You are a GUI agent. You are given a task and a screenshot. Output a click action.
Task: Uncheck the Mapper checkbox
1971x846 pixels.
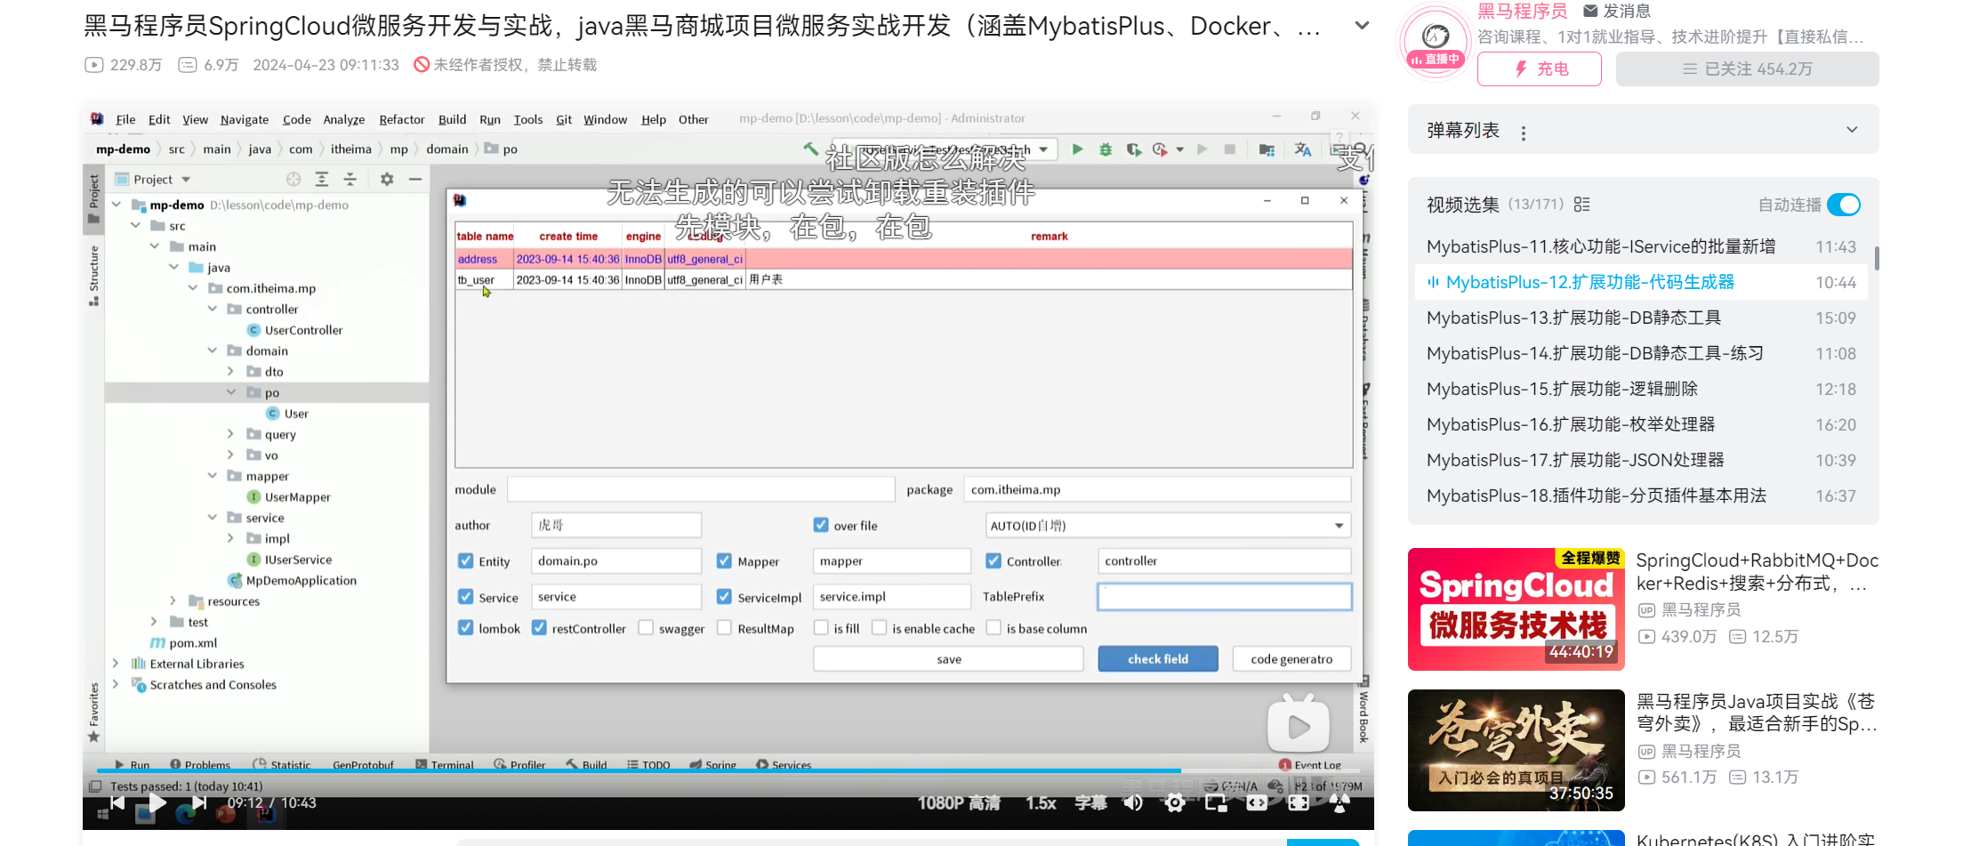[x=724, y=560]
